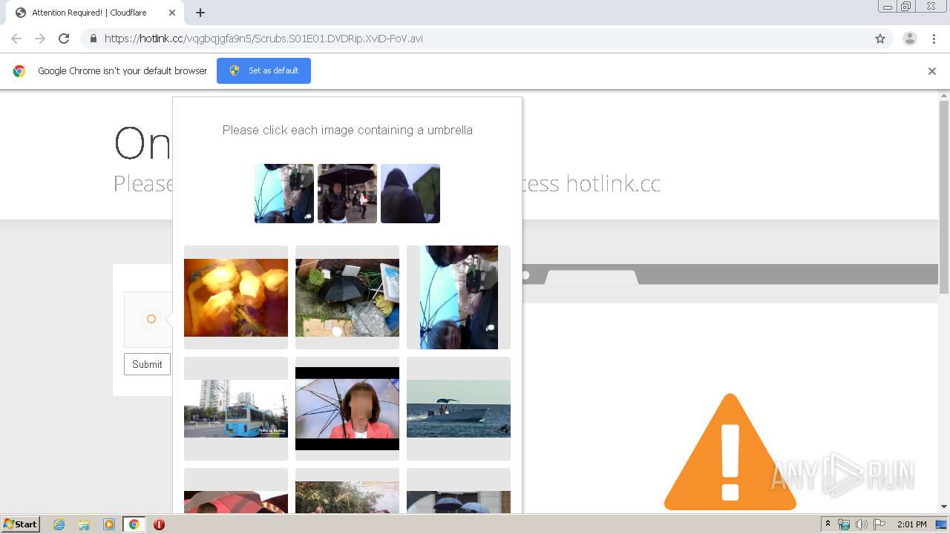Screen dimensions: 950x534
Task: Open the Chrome three-dot menu
Action: (934, 39)
